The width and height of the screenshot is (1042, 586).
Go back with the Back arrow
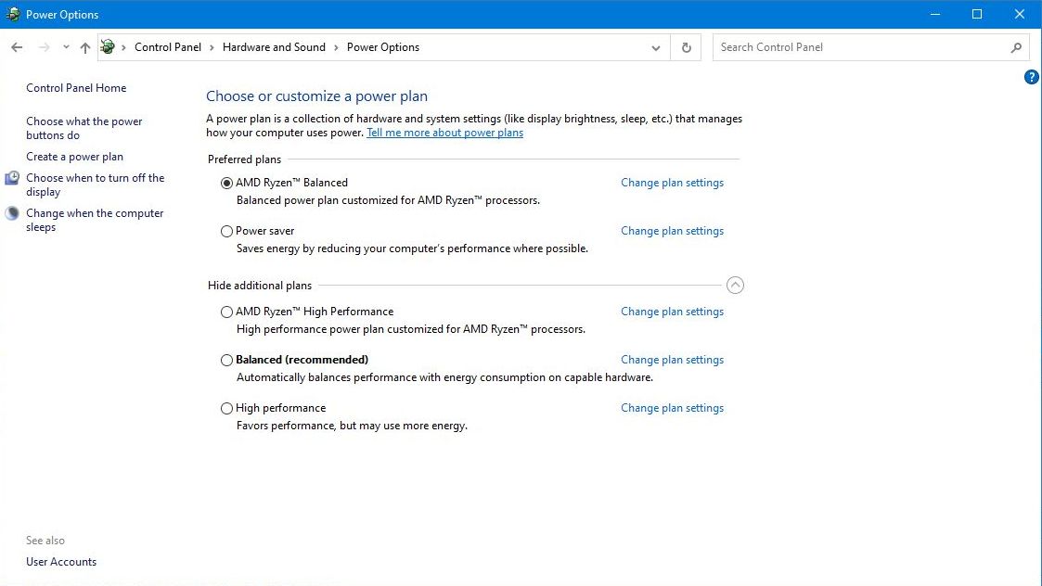(x=17, y=47)
